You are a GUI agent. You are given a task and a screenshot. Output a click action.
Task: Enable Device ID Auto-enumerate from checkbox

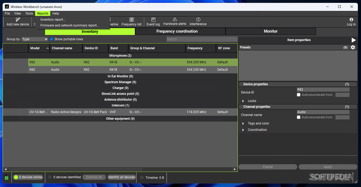point(298,95)
